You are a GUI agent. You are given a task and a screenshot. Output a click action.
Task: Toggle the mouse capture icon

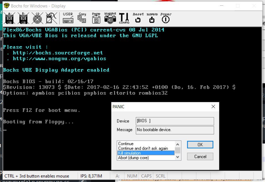point(51,18)
